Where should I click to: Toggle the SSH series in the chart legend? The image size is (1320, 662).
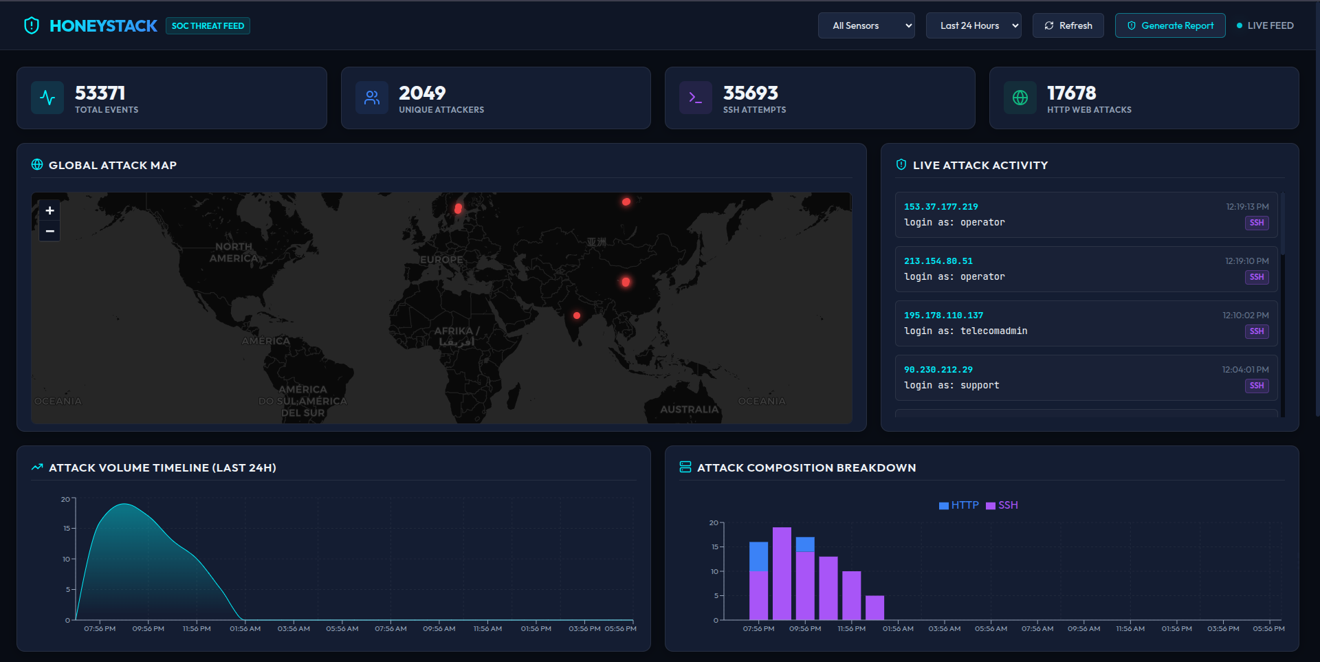[1002, 505]
